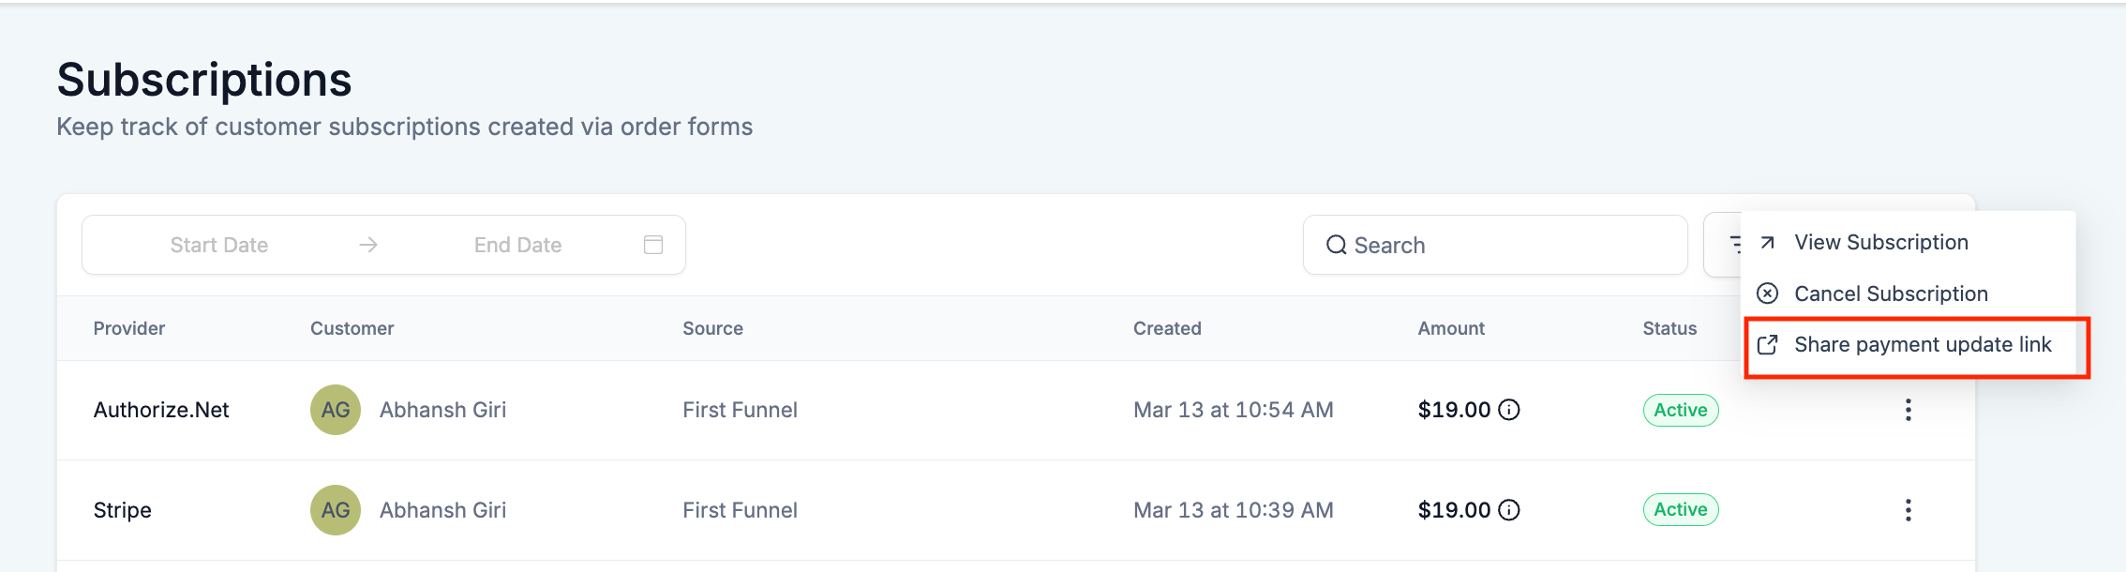
Task: Click the calendar icon in date range
Action: coord(653,245)
